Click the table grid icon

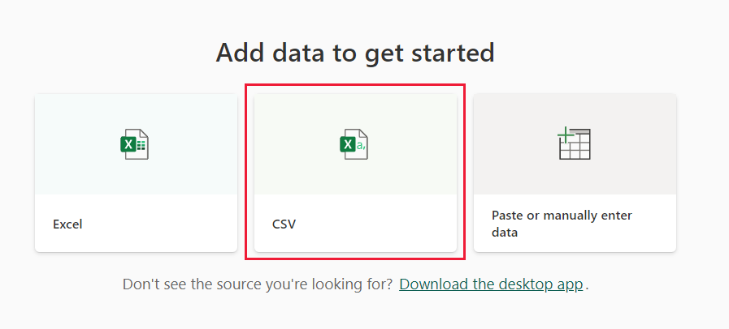point(575,144)
